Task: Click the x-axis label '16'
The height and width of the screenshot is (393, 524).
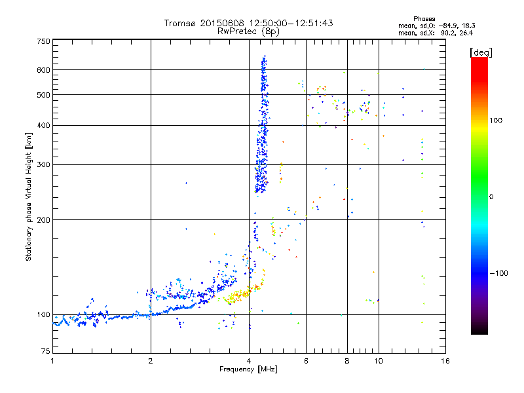Action: click(x=445, y=361)
